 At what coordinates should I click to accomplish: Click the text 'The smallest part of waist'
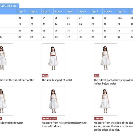pos(57,80)
